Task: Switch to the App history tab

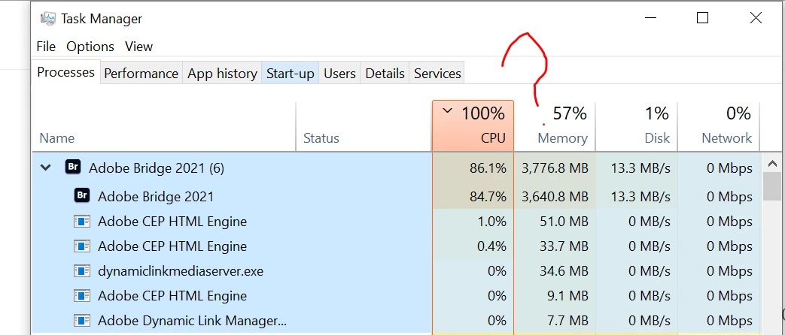Action: pyautogui.click(x=222, y=74)
